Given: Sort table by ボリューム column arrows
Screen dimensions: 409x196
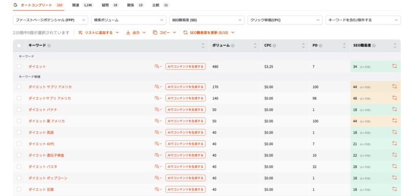Looking at the screenshot, I should coord(255,45).
